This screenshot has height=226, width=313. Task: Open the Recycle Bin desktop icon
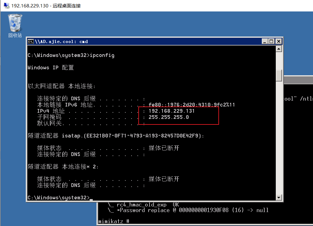[x=15, y=25]
